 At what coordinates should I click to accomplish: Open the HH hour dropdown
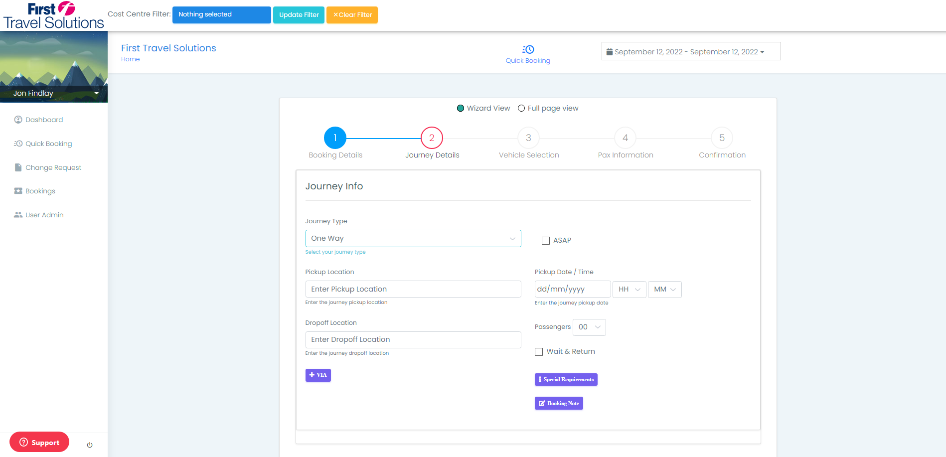pos(630,290)
